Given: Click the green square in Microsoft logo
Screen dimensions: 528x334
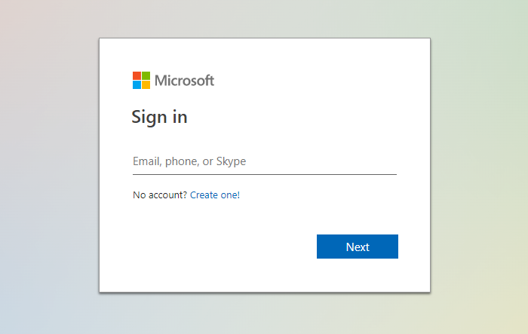Looking at the screenshot, I should point(146,75).
